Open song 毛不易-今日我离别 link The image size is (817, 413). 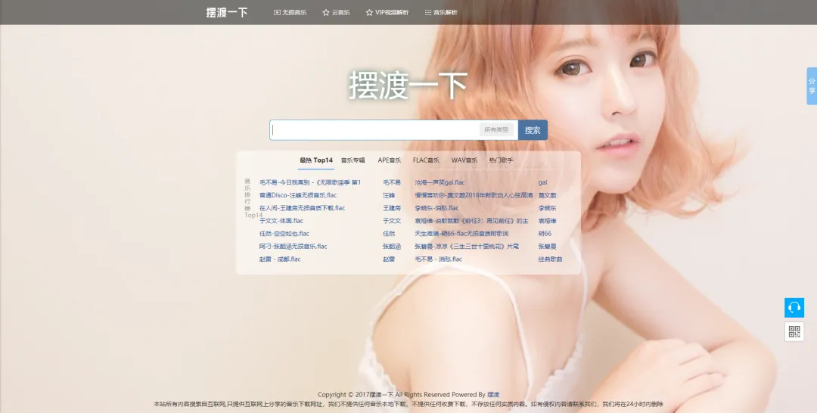click(310, 182)
